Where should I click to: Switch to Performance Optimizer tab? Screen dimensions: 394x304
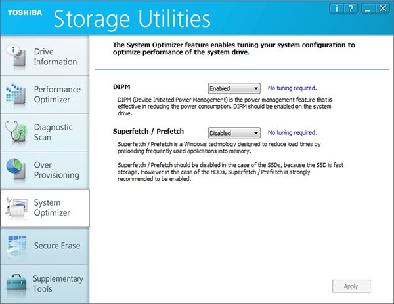click(45, 95)
